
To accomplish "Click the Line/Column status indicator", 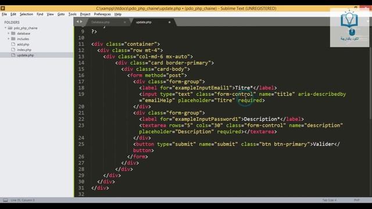I will [23, 200].
